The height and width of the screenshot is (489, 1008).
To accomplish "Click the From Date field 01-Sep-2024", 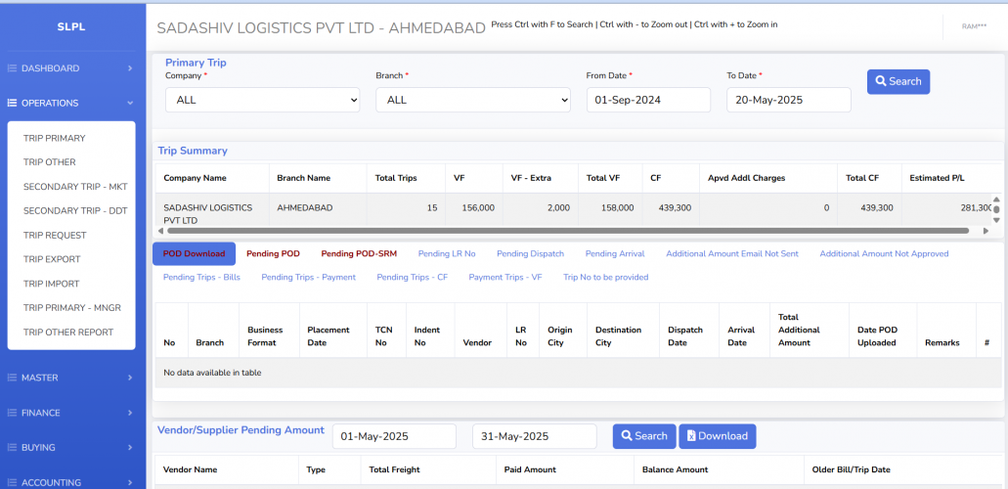I will pos(648,100).
